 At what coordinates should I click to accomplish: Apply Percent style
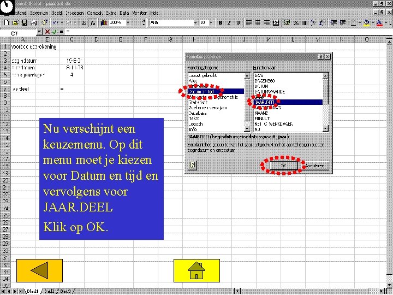click(x=296, y=23)
